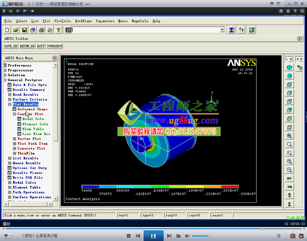Click the Save Analysis floppy icon
This screenshot has width=307, height=241.
click(24, 30)
